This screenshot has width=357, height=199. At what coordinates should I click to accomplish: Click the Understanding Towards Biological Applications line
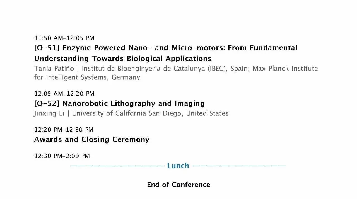tap(123, 59)
